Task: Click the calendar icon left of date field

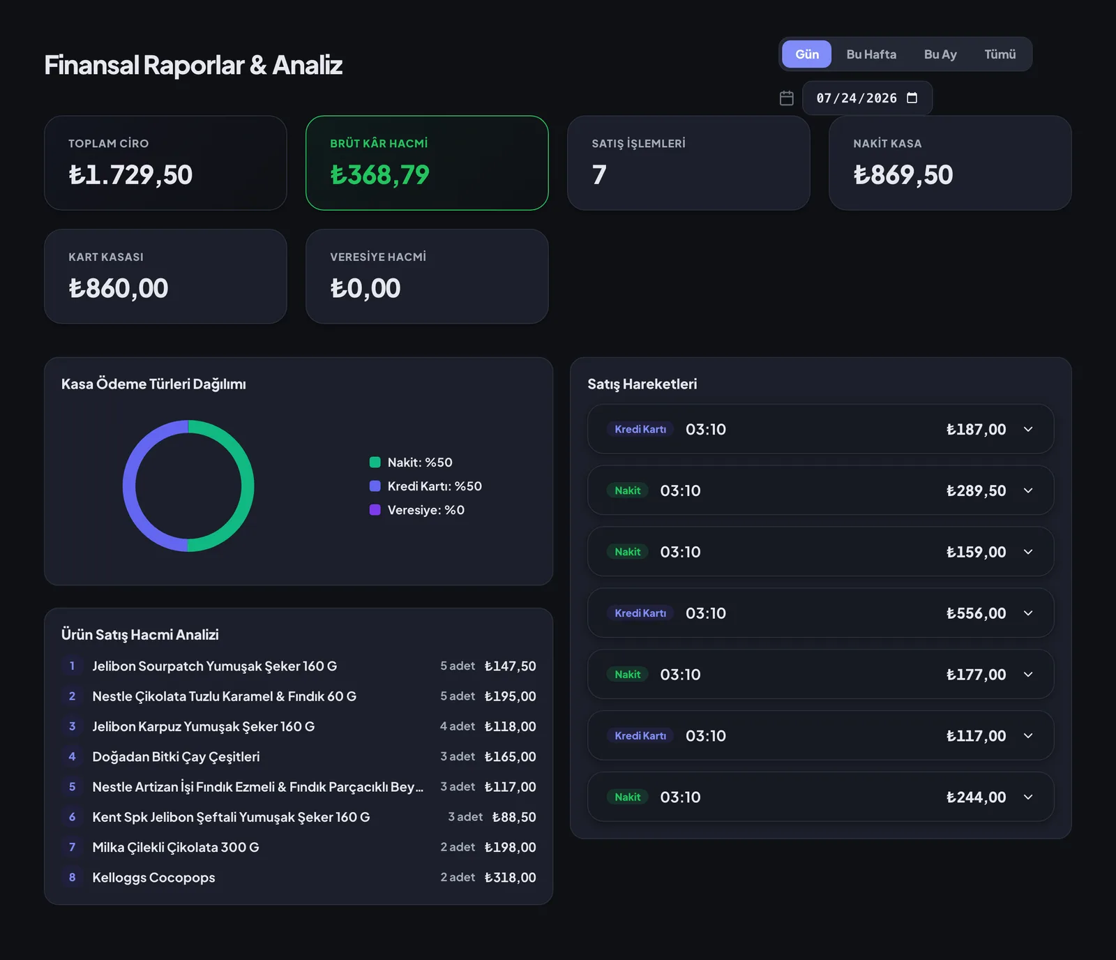Action: 786,98
